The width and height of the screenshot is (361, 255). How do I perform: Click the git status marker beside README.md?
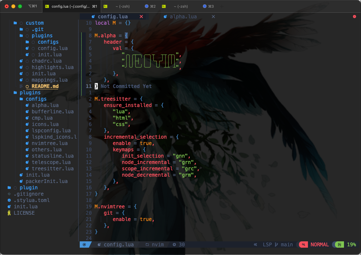point(27,86)
